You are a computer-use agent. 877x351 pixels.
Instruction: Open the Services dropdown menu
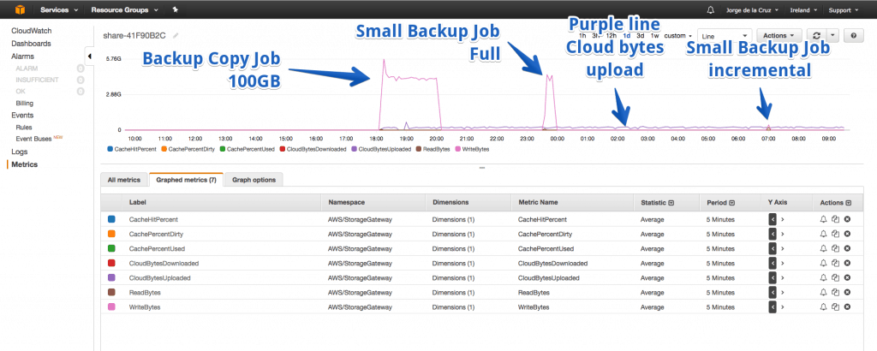59,9
